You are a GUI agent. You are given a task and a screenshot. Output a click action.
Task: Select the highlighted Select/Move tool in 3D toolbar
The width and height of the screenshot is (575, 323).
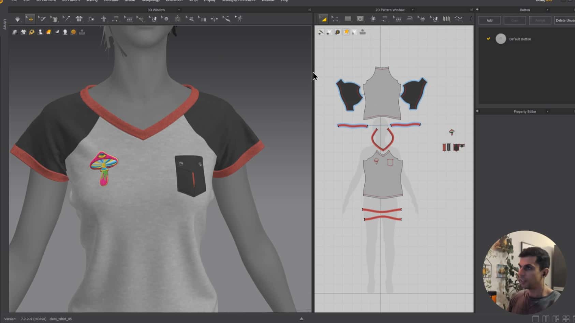[30, 19]
